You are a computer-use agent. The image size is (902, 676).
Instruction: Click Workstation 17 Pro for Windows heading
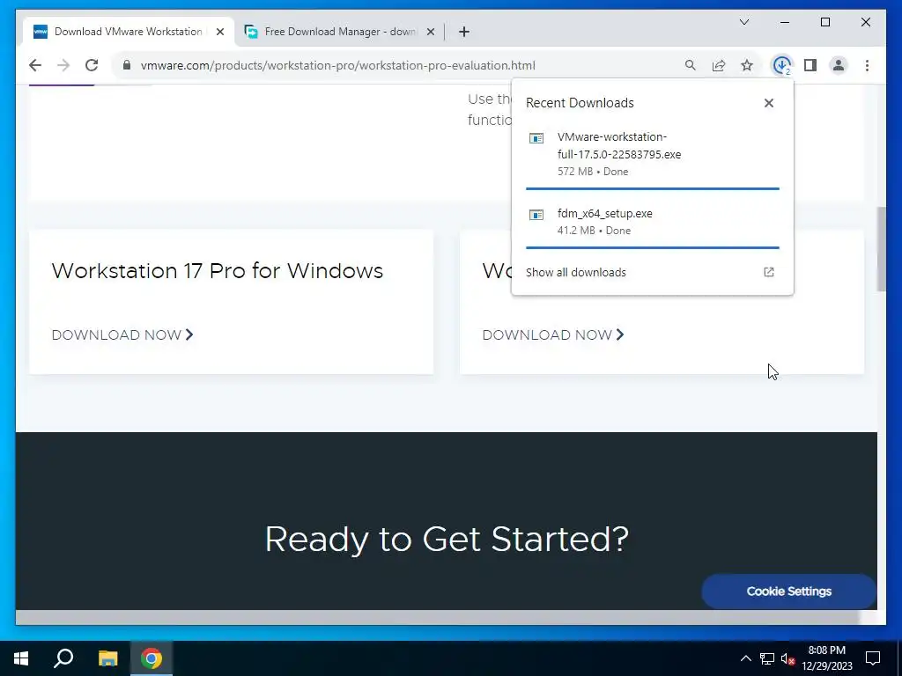point(217,271)
